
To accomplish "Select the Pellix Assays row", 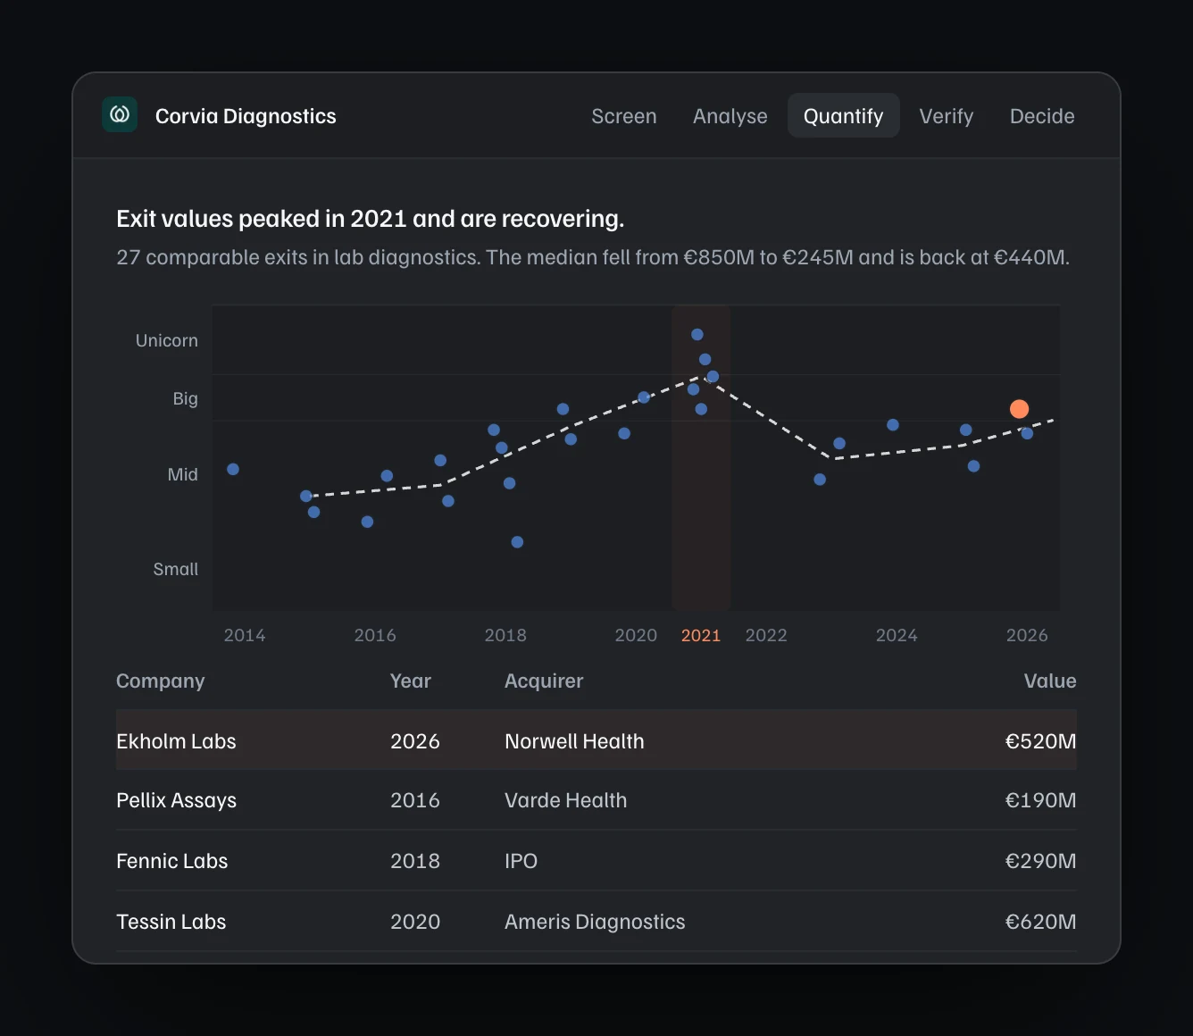I will [x=596, y=800].
